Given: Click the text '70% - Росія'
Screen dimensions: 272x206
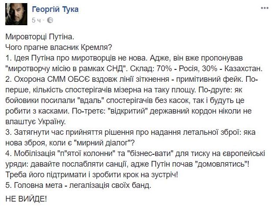Looking at the screenshot, I should tap(176, 69).
